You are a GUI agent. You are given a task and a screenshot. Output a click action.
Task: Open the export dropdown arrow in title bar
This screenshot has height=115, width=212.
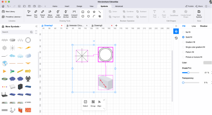(x=42, y=6)
